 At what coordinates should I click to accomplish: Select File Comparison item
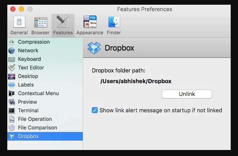click(x=45, y=128)
